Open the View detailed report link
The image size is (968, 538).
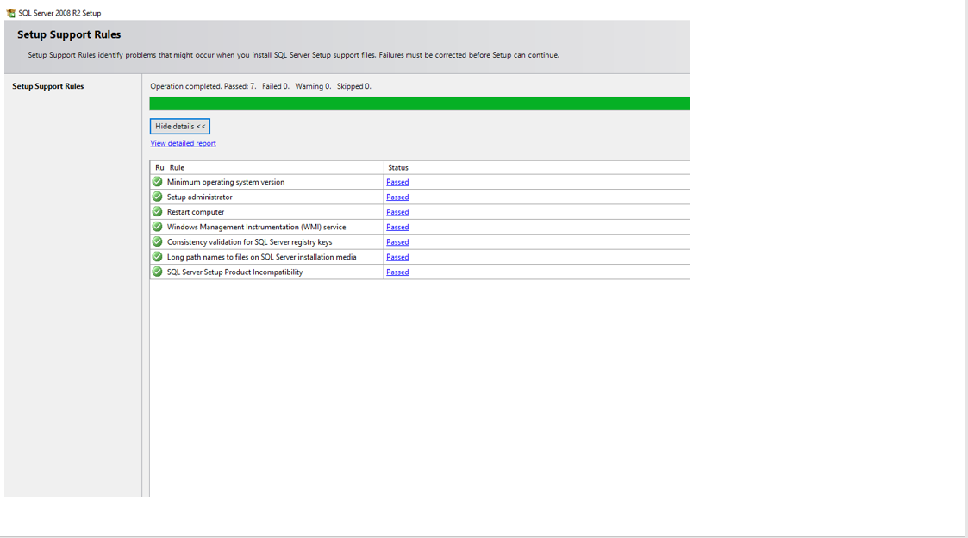click(184, 143)
